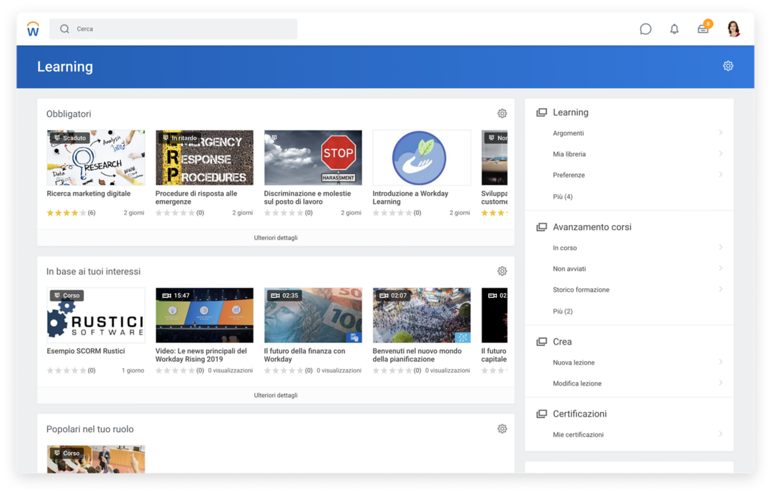Open settings gear for Obbligatori section

point(502,113)
